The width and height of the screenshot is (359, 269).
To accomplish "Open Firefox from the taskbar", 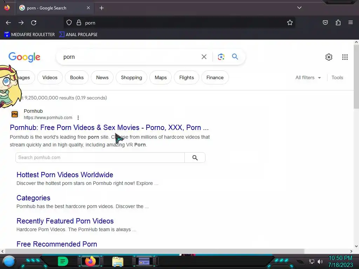I will (90, 261).
